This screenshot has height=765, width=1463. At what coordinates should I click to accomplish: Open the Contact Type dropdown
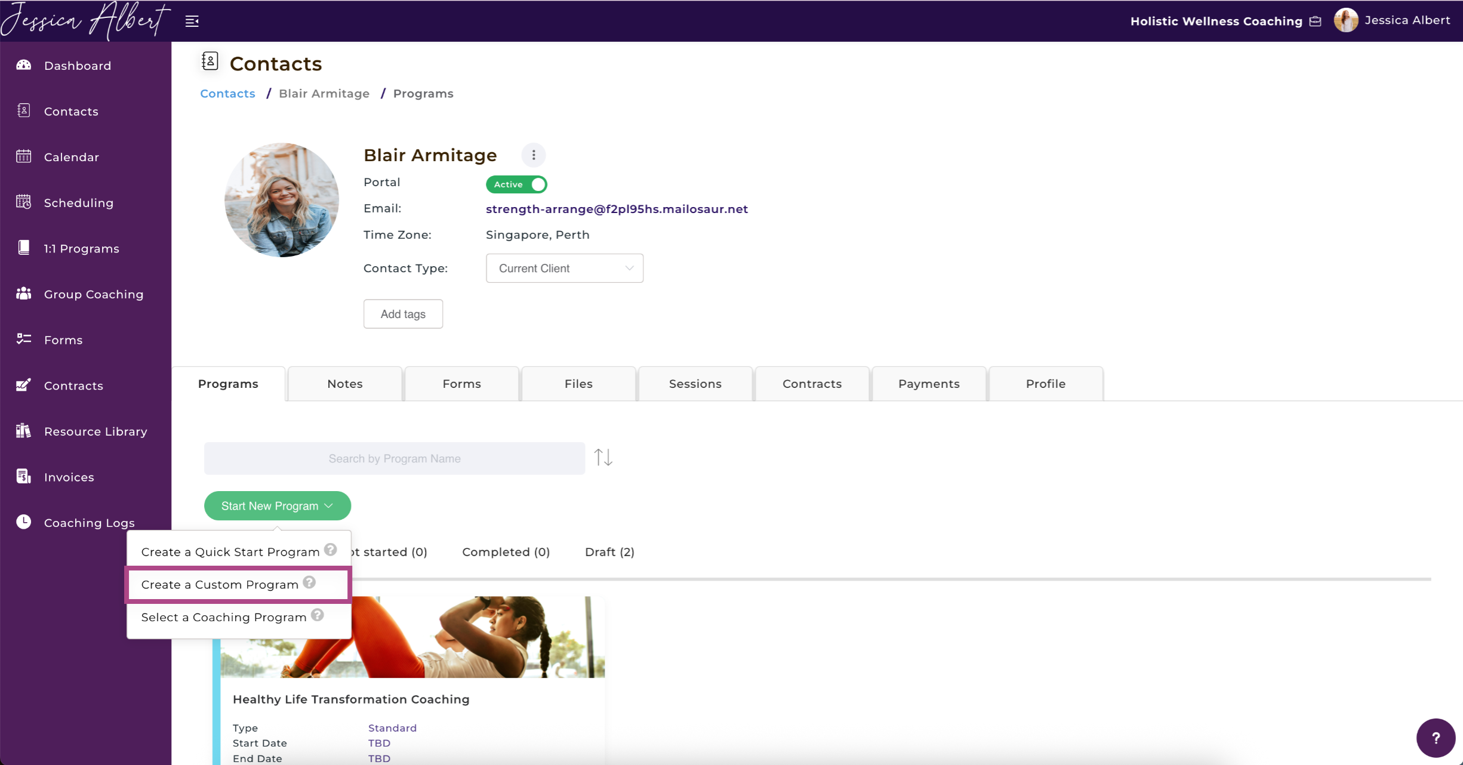coord(565,269)
